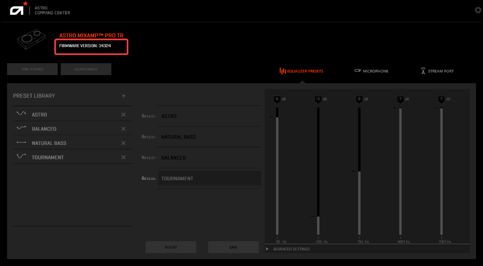
Task: Click the EQ 04 slot icon
Action: point(144,178)
